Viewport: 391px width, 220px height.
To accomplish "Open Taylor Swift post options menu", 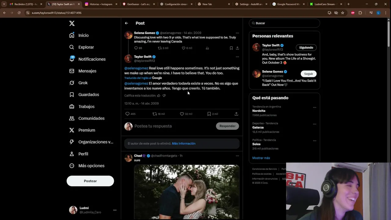I will coord(237,57).
